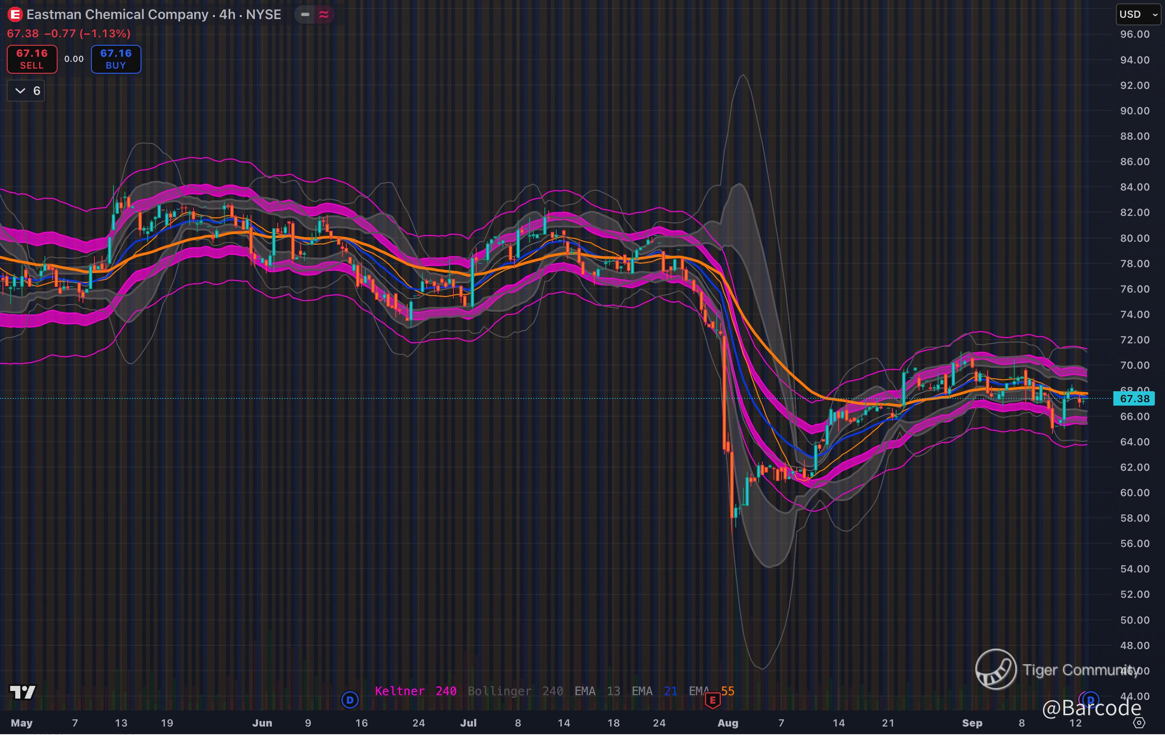Click the 0.00 spread value between Sell and Buy

coord(74,59)
